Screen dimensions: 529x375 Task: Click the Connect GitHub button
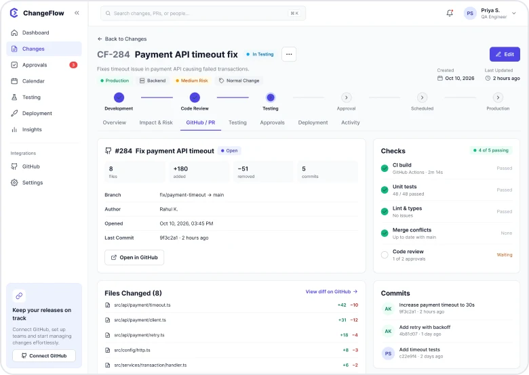44,356
